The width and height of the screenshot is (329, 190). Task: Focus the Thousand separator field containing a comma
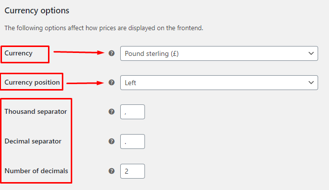click(133, 112)
